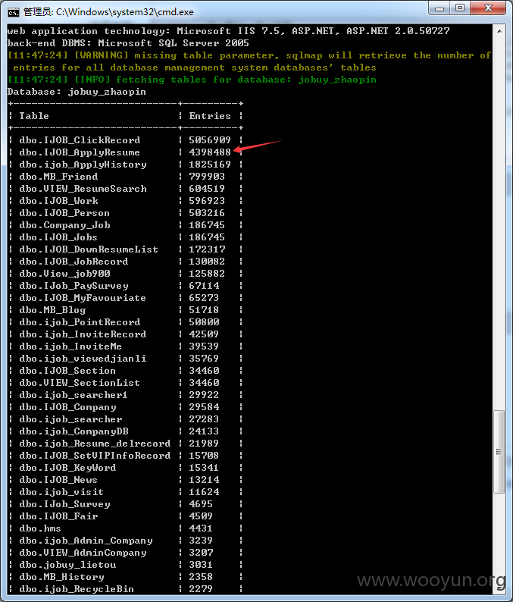Click the title text C:\Windows\system32\cmd.exe
513x602 pixels.
pyautogui.click(x=125, y=12)
